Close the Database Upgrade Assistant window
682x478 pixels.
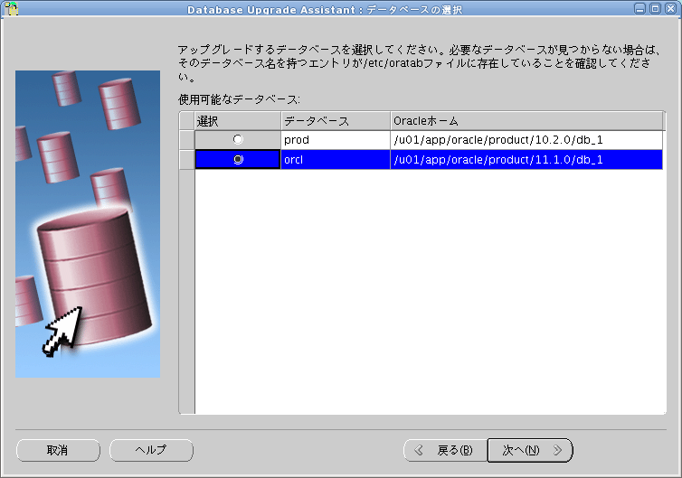(x=670, y=8)
